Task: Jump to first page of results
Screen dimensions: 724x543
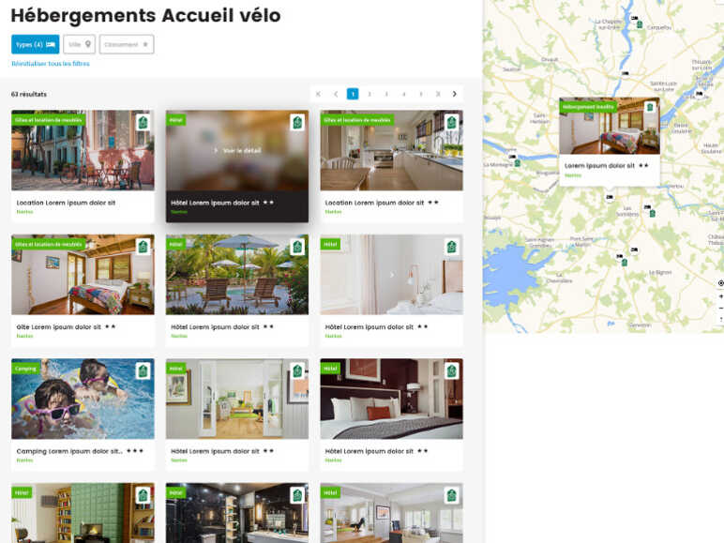Action: (x=318, y=94)
